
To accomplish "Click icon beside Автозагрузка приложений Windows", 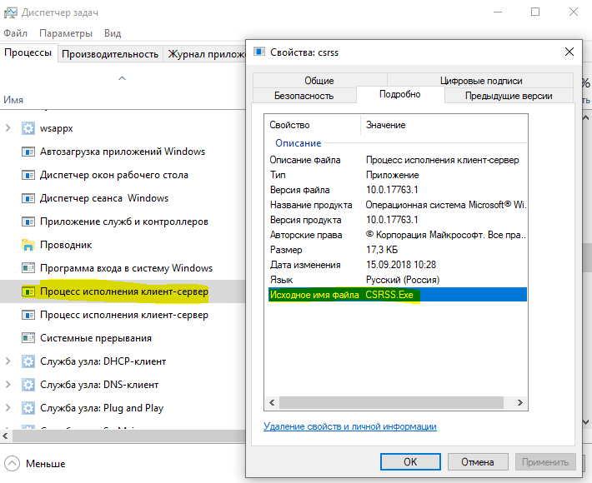I will click(x=28, y=152).
